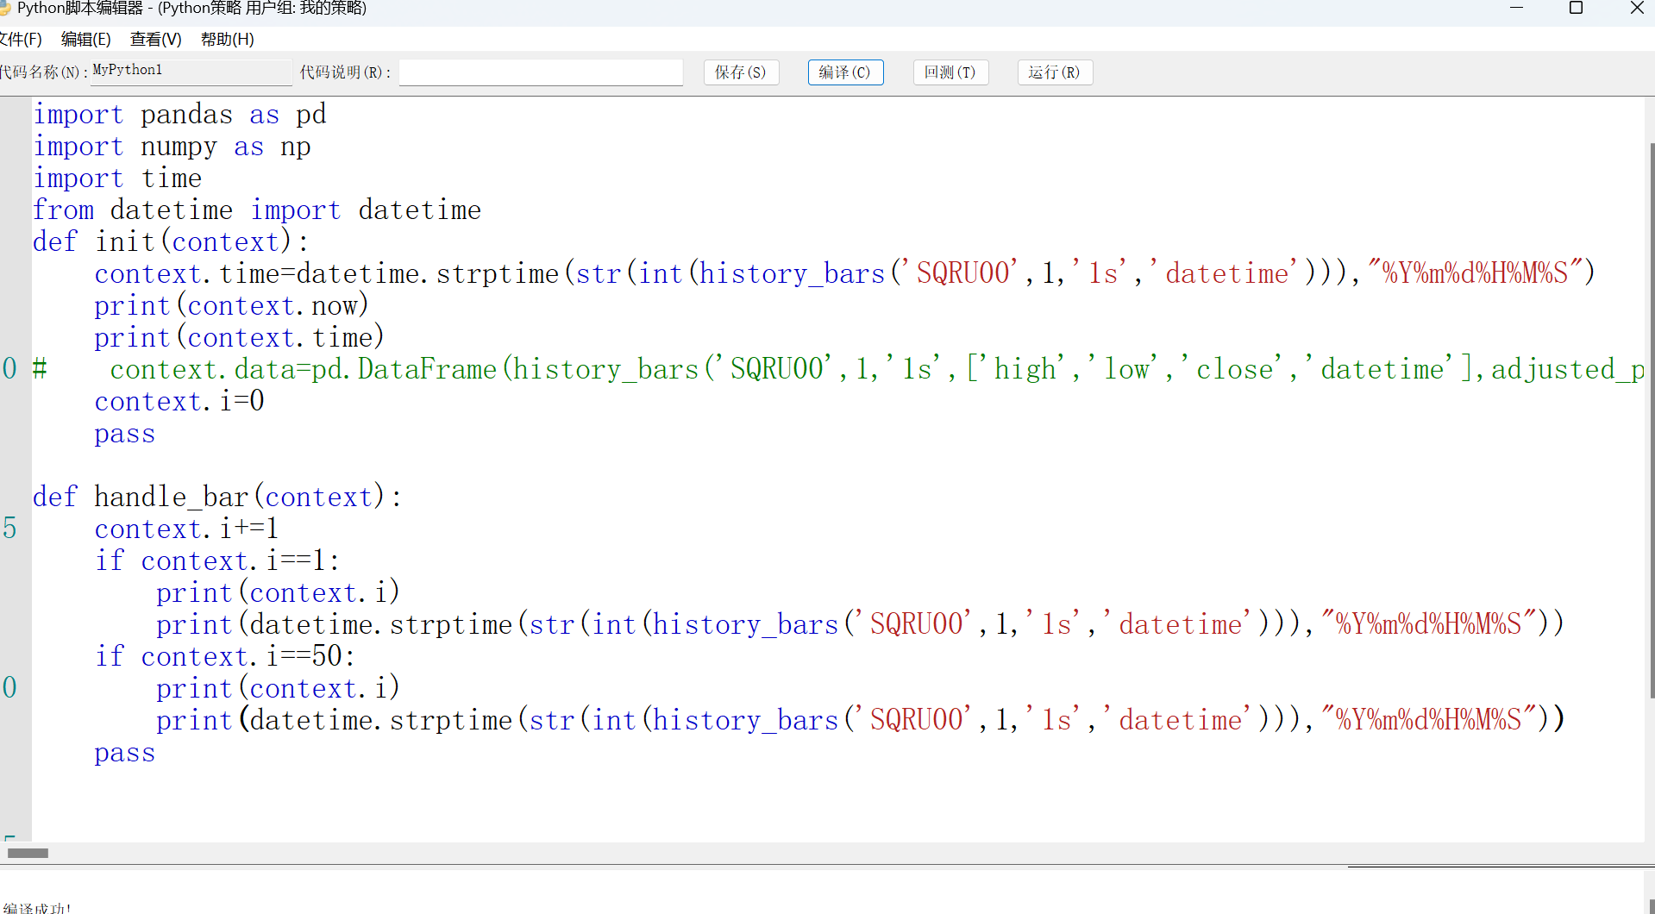
Task: Click 'print(context.i)' under 'if context.i==50'
Action: click(x=278, y=689)
